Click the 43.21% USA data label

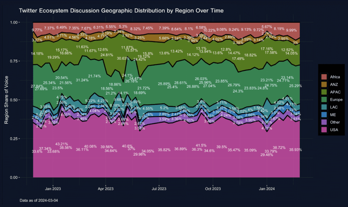62,144
